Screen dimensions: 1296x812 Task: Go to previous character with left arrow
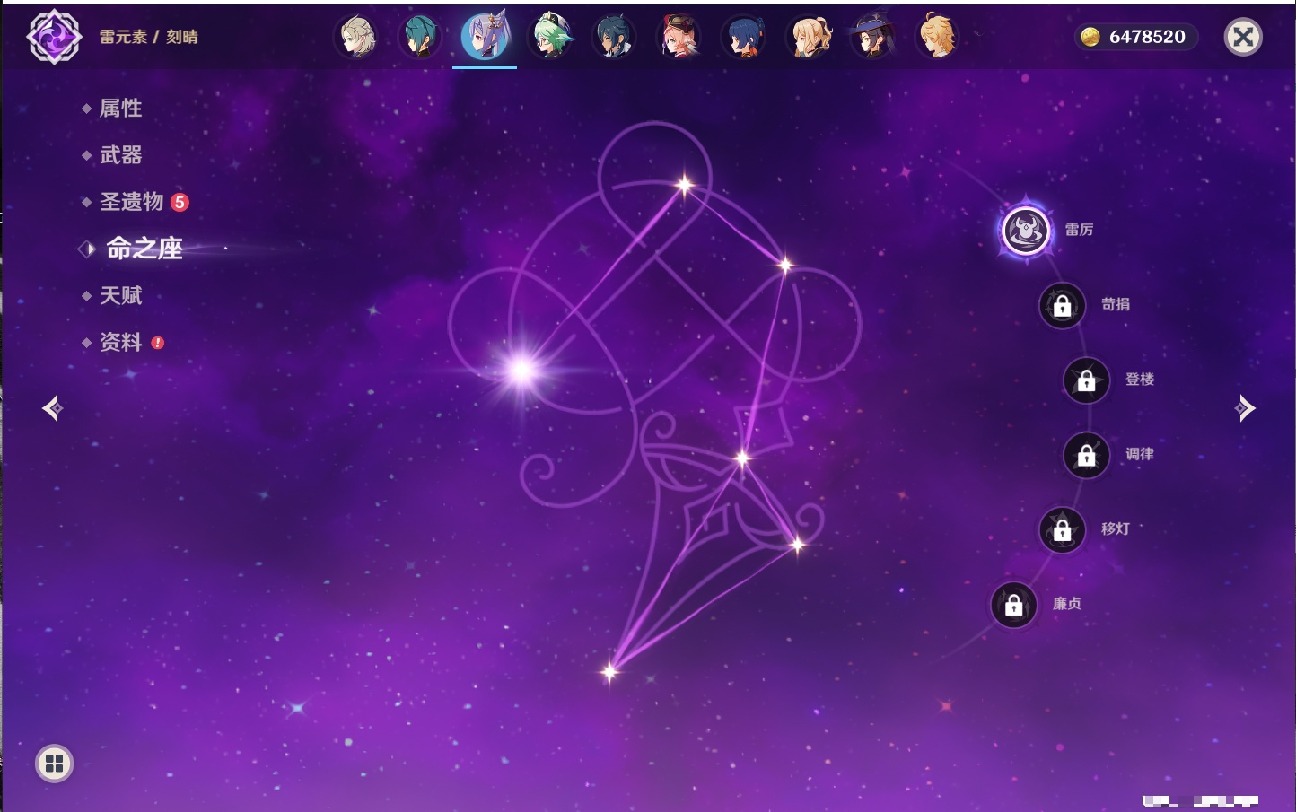[52, 408]
